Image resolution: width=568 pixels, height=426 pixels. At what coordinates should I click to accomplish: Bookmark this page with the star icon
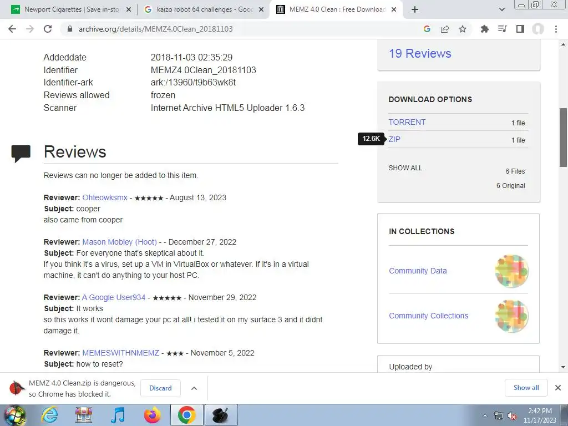tap(463, 29)
